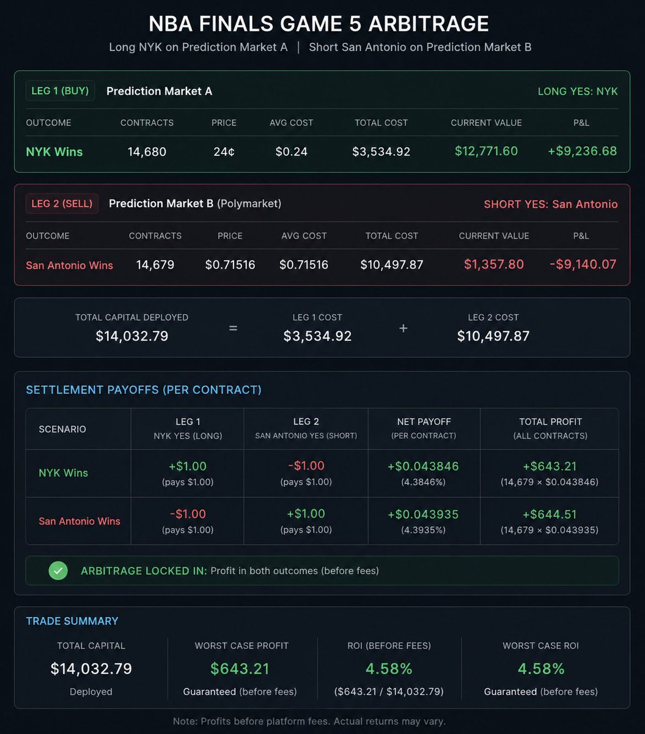Click the TOTAL PROFIT (all contracts) column header
The image size is (645, 734).
pyautogui.click(x=550, y=428)
